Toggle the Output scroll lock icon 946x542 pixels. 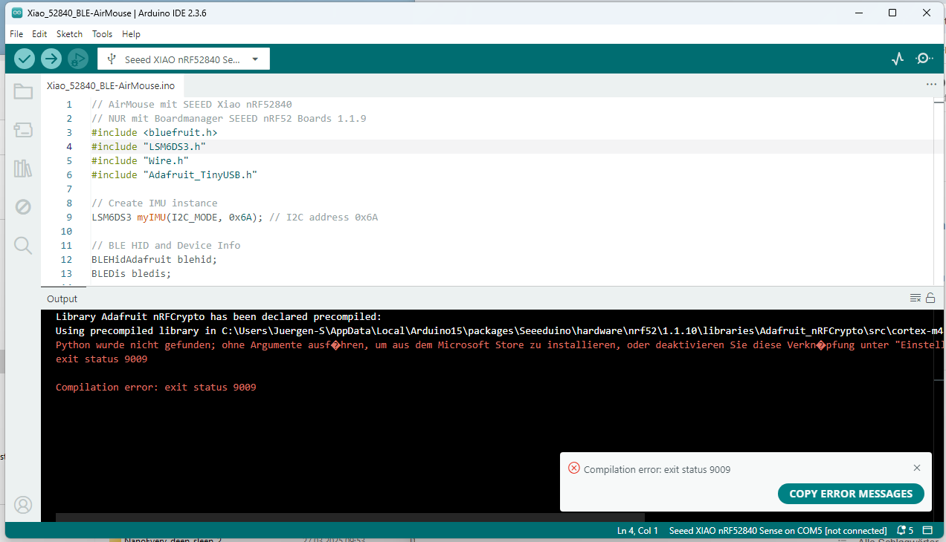pos(930,298)
